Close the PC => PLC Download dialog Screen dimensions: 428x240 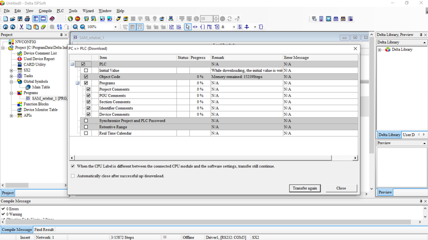pyautogui.click(x=355, y=48)
